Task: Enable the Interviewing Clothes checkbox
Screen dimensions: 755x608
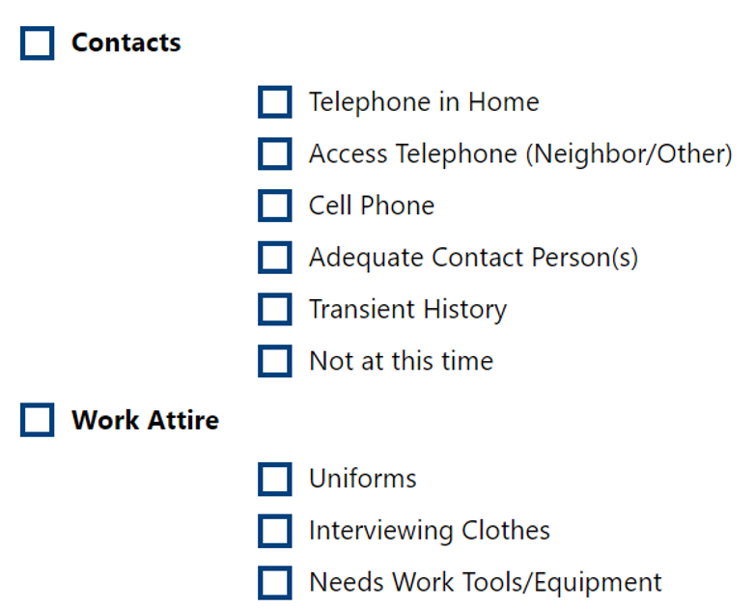Action: (275, 531)
